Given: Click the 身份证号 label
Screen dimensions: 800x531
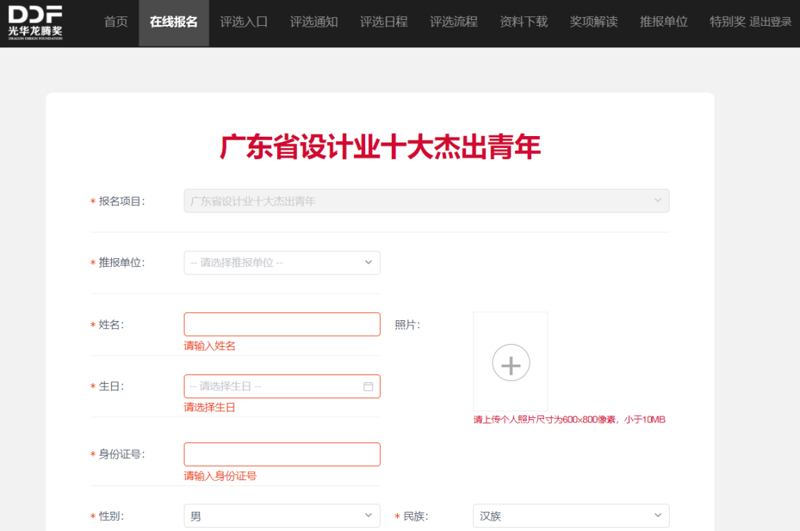Looking at the screenshot, I should (x=121, y=454).
